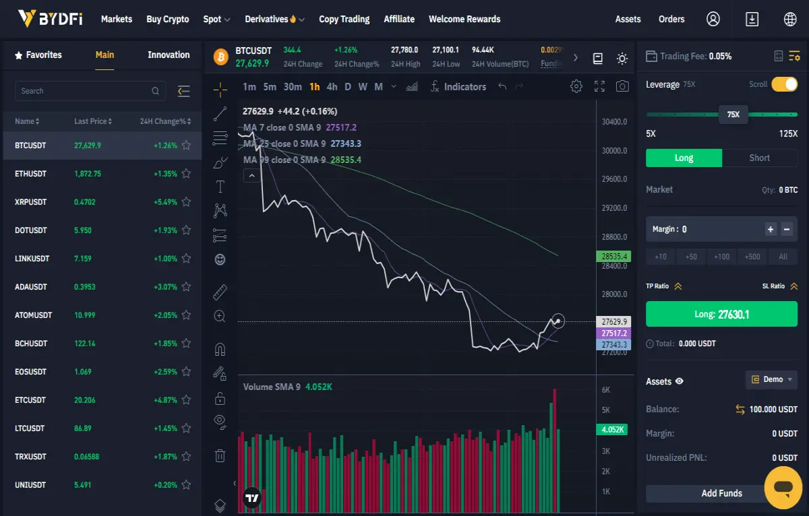Image resolution: width=809 pixels, height=516 pixels.
Task: Favorite DOTUSDT with its star
Action: [x=186, y=230]
